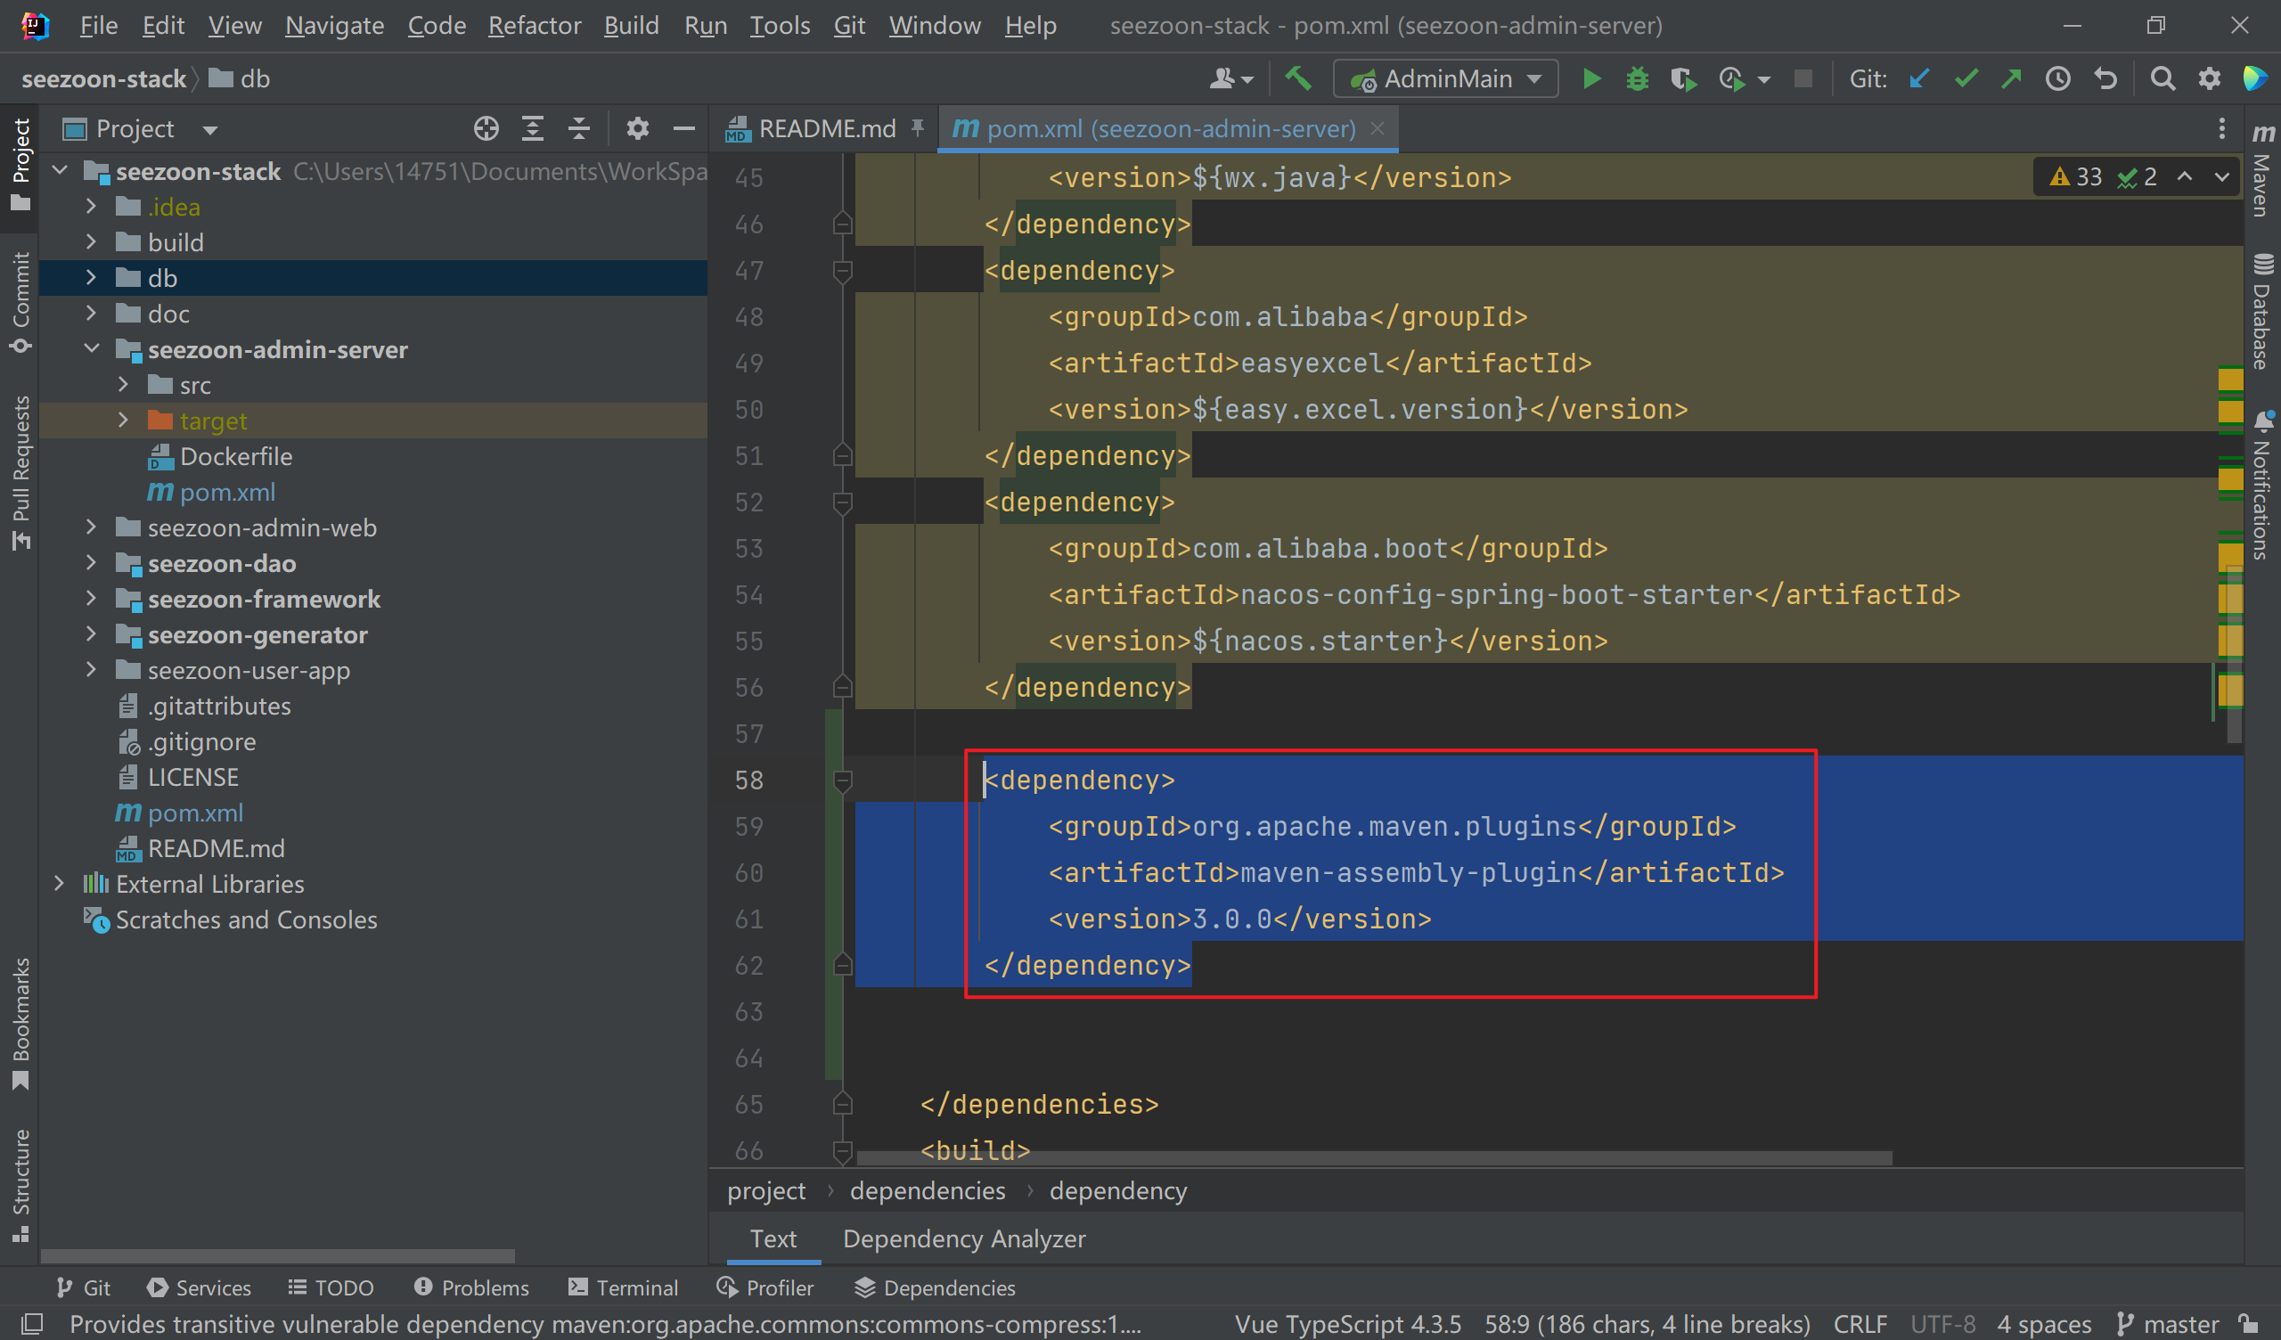This screenshot has height=1340, width=2281.
Task: Click the Build project hammer icon
Action: pos(1298,78)
